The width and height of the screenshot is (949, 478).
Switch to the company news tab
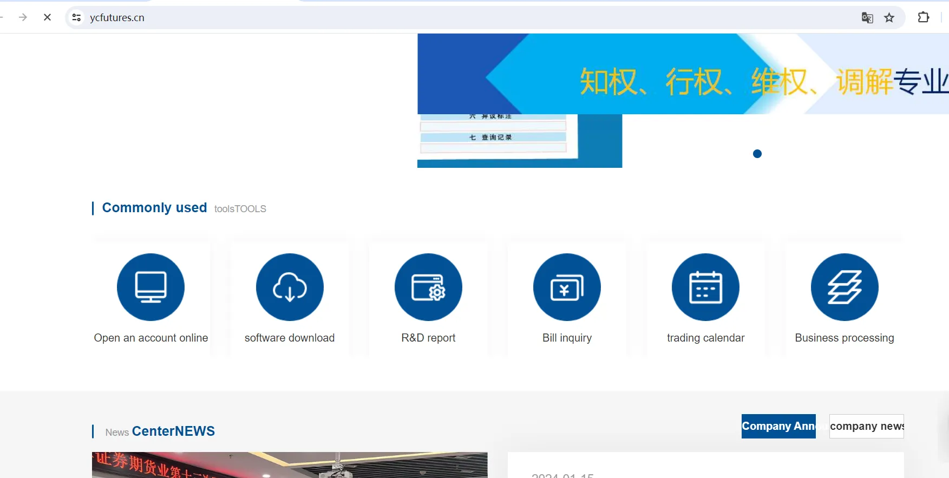tap(867, 426)
